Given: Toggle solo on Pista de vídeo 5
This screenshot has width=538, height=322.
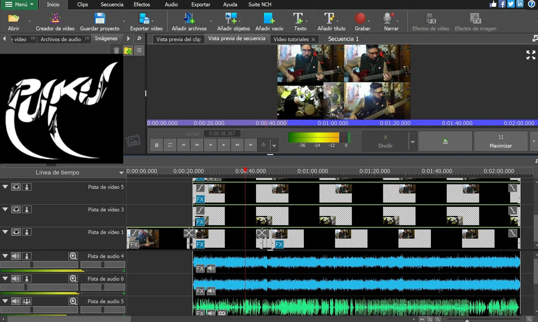Looking at the screenshot, I should tap(26, 187).
